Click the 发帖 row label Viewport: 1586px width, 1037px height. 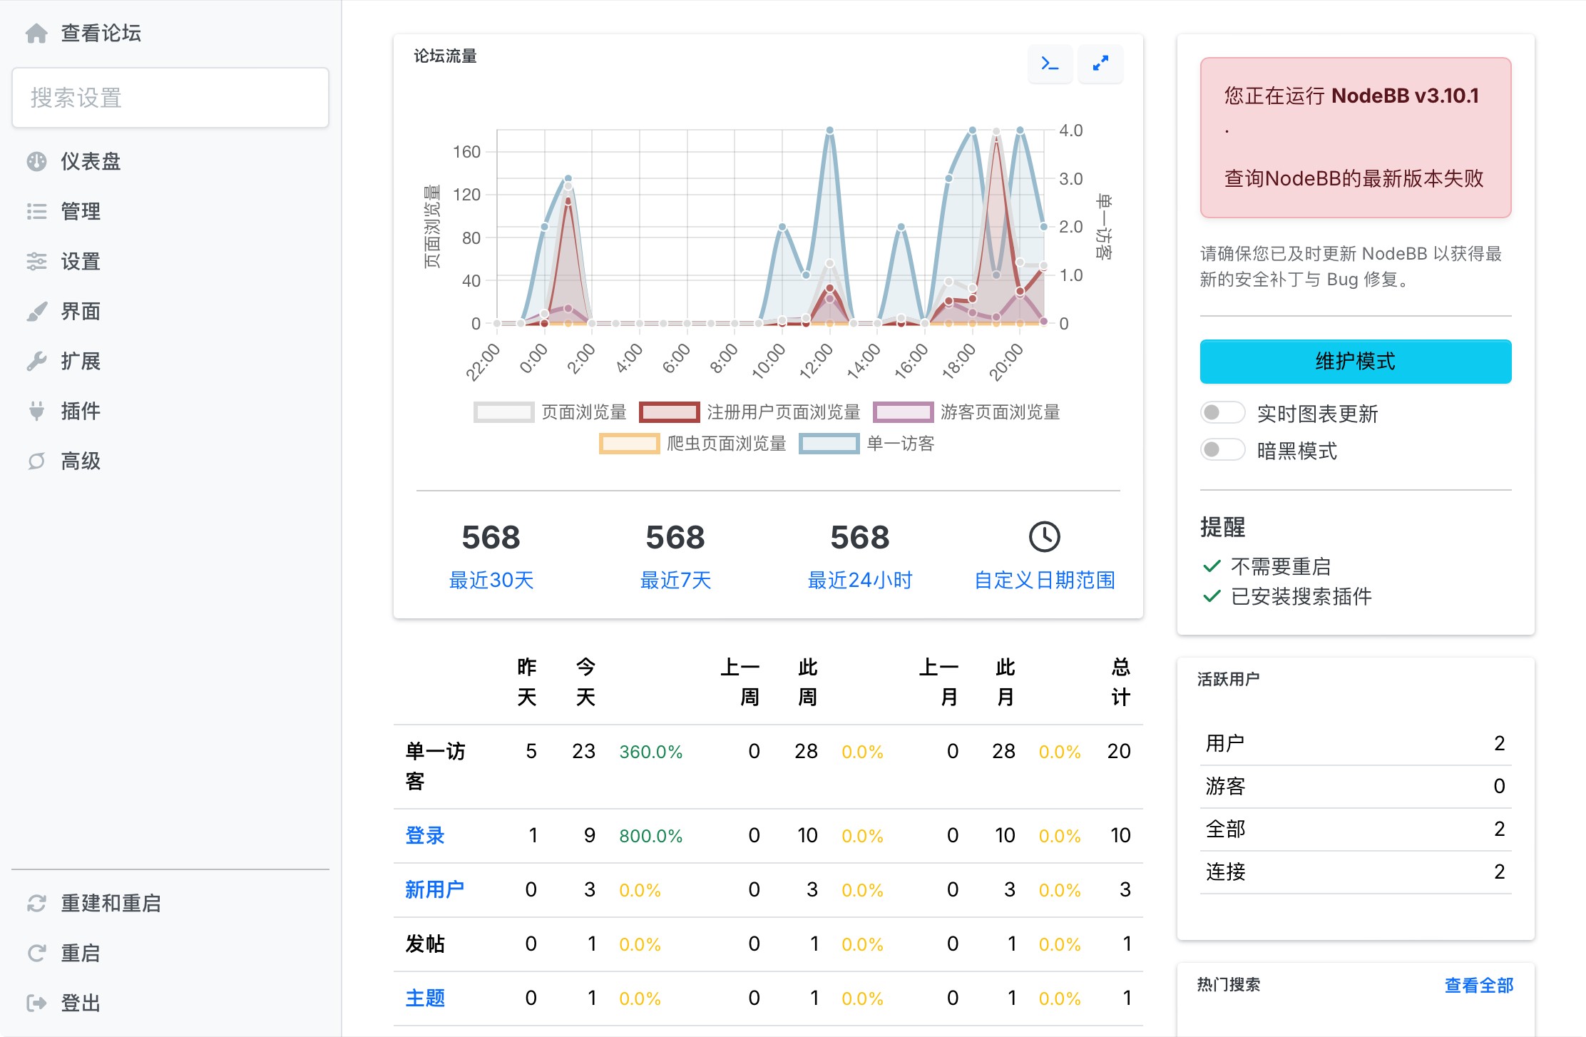tap(425, 944)
